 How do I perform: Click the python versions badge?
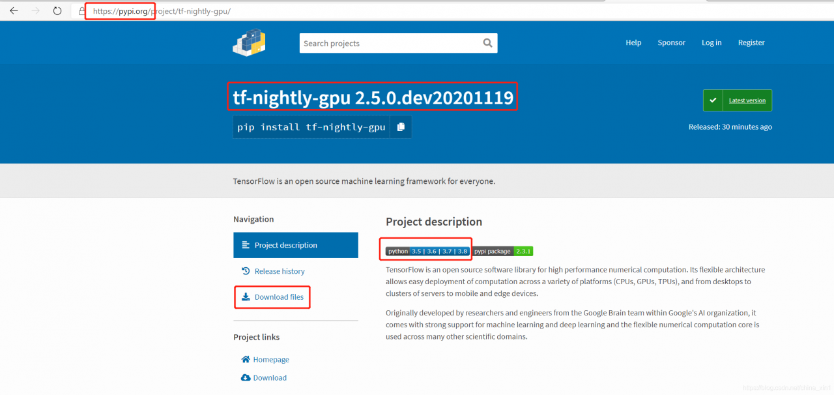[427, 251]
